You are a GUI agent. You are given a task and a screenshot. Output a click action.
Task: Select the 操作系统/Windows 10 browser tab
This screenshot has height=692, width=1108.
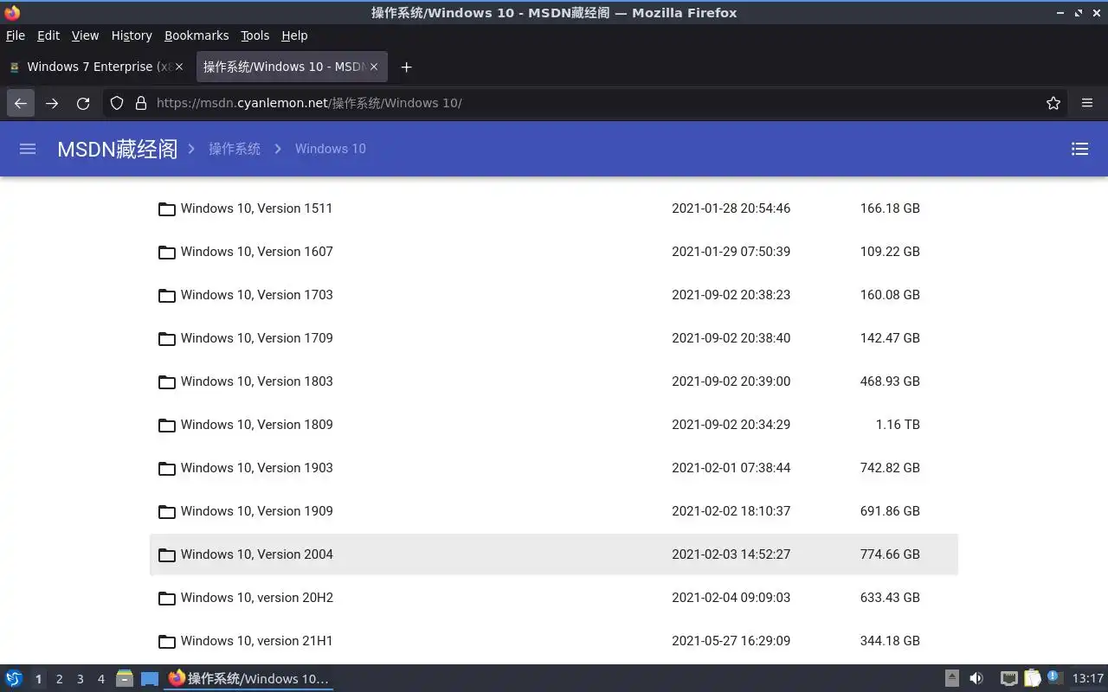[x=291, y=67]
